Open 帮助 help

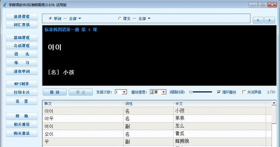click(x=22, y=116)
